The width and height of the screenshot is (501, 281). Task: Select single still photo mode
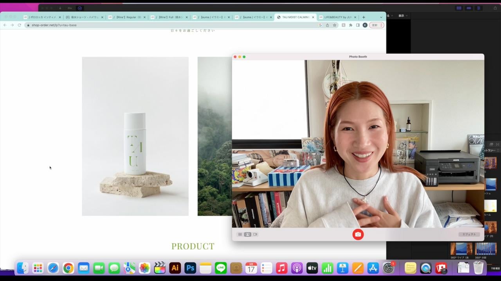tap(247, 235)
